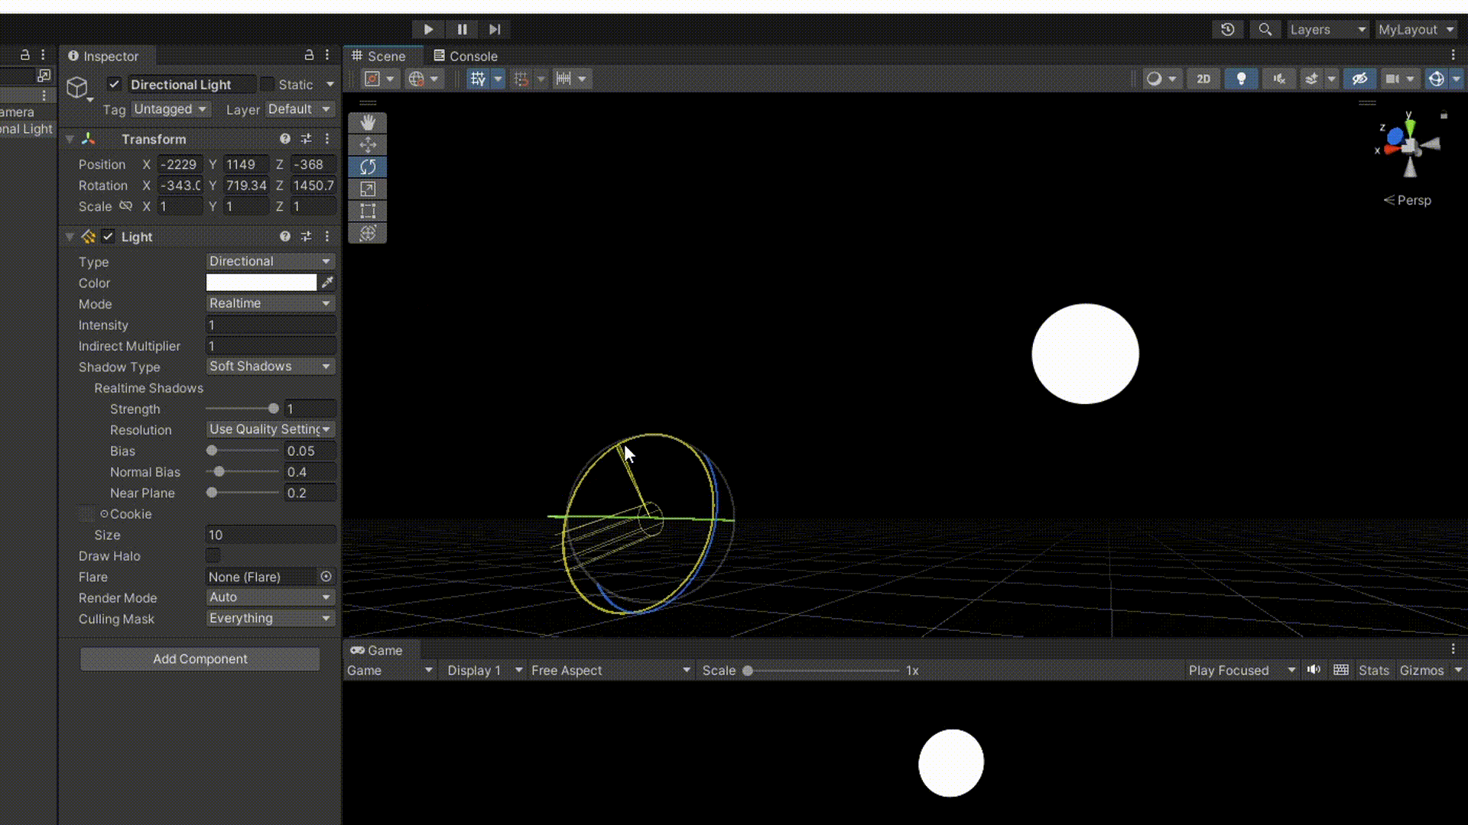Click the Step forward button
Viewport: 1468px width, 825px height.
pyautogui.click(x=495, y=29)
